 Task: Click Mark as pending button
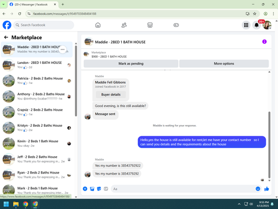[x=131, y=63]
